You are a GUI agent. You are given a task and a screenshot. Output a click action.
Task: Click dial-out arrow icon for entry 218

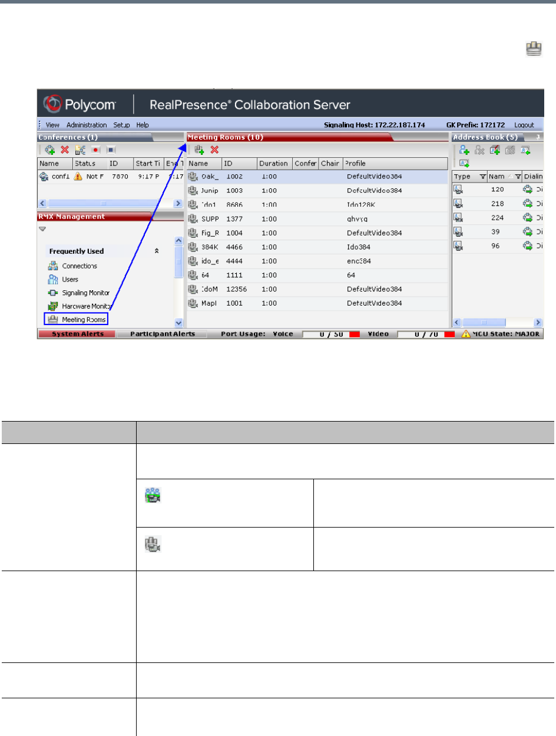[528, 204]
